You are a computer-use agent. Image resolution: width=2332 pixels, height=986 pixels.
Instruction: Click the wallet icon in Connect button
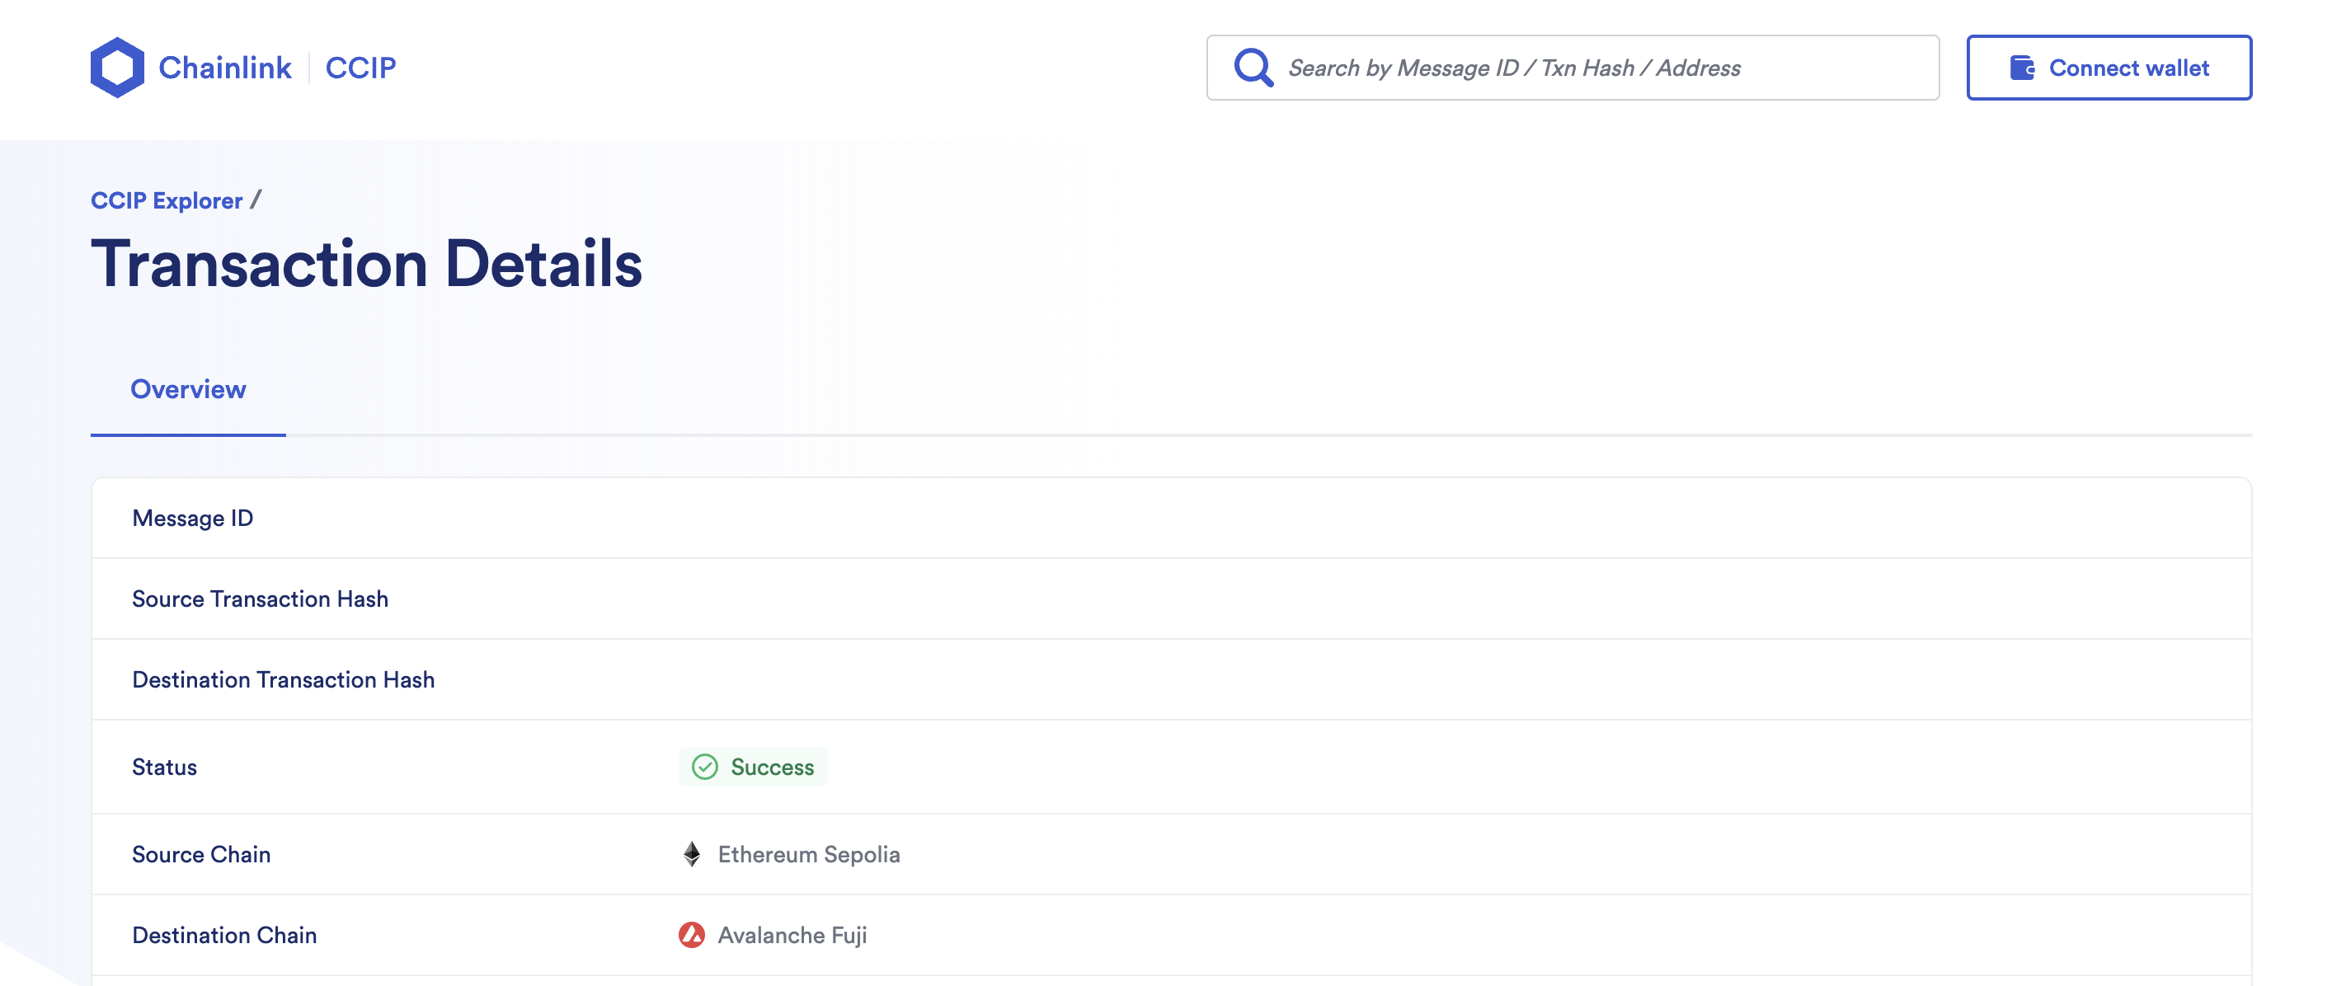pyautogui.click(x=2021, y=68)
